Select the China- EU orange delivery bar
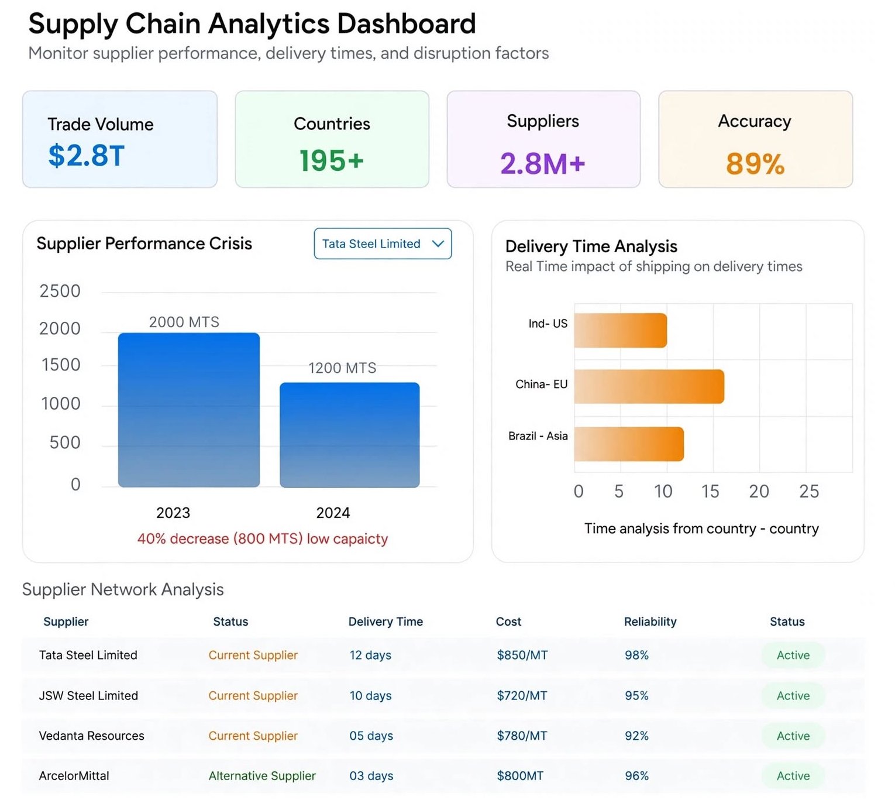The height and width of the screenshot is (803, 895). (x=649, y=386)
